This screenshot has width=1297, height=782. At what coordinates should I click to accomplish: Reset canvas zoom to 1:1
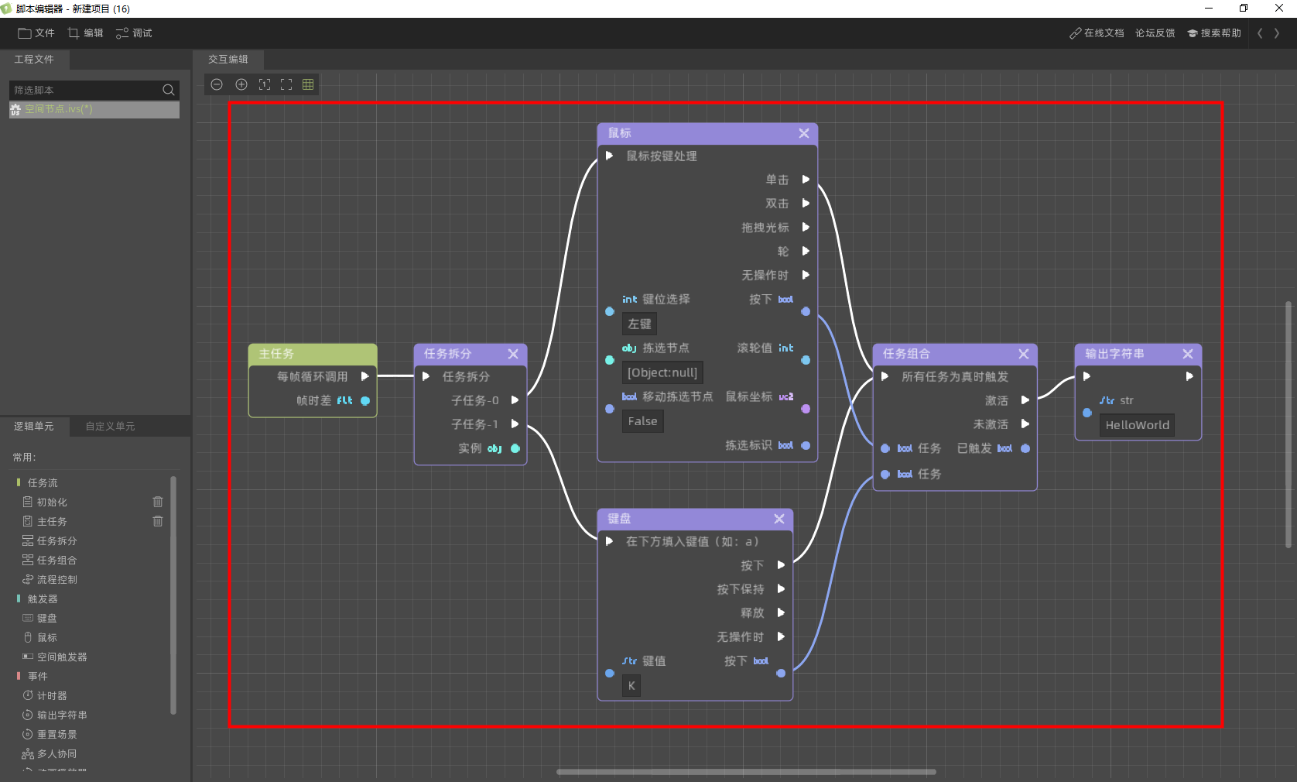[x=265, y=84]
